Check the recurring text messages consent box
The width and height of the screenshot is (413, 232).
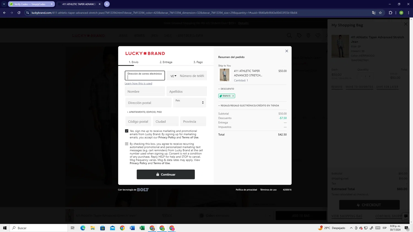[127, 144]
